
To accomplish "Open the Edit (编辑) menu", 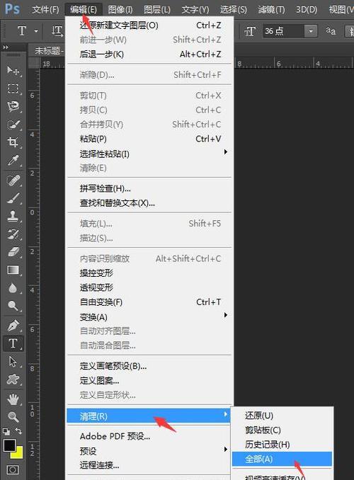I will pyautogui.click(x=84, y=9).
